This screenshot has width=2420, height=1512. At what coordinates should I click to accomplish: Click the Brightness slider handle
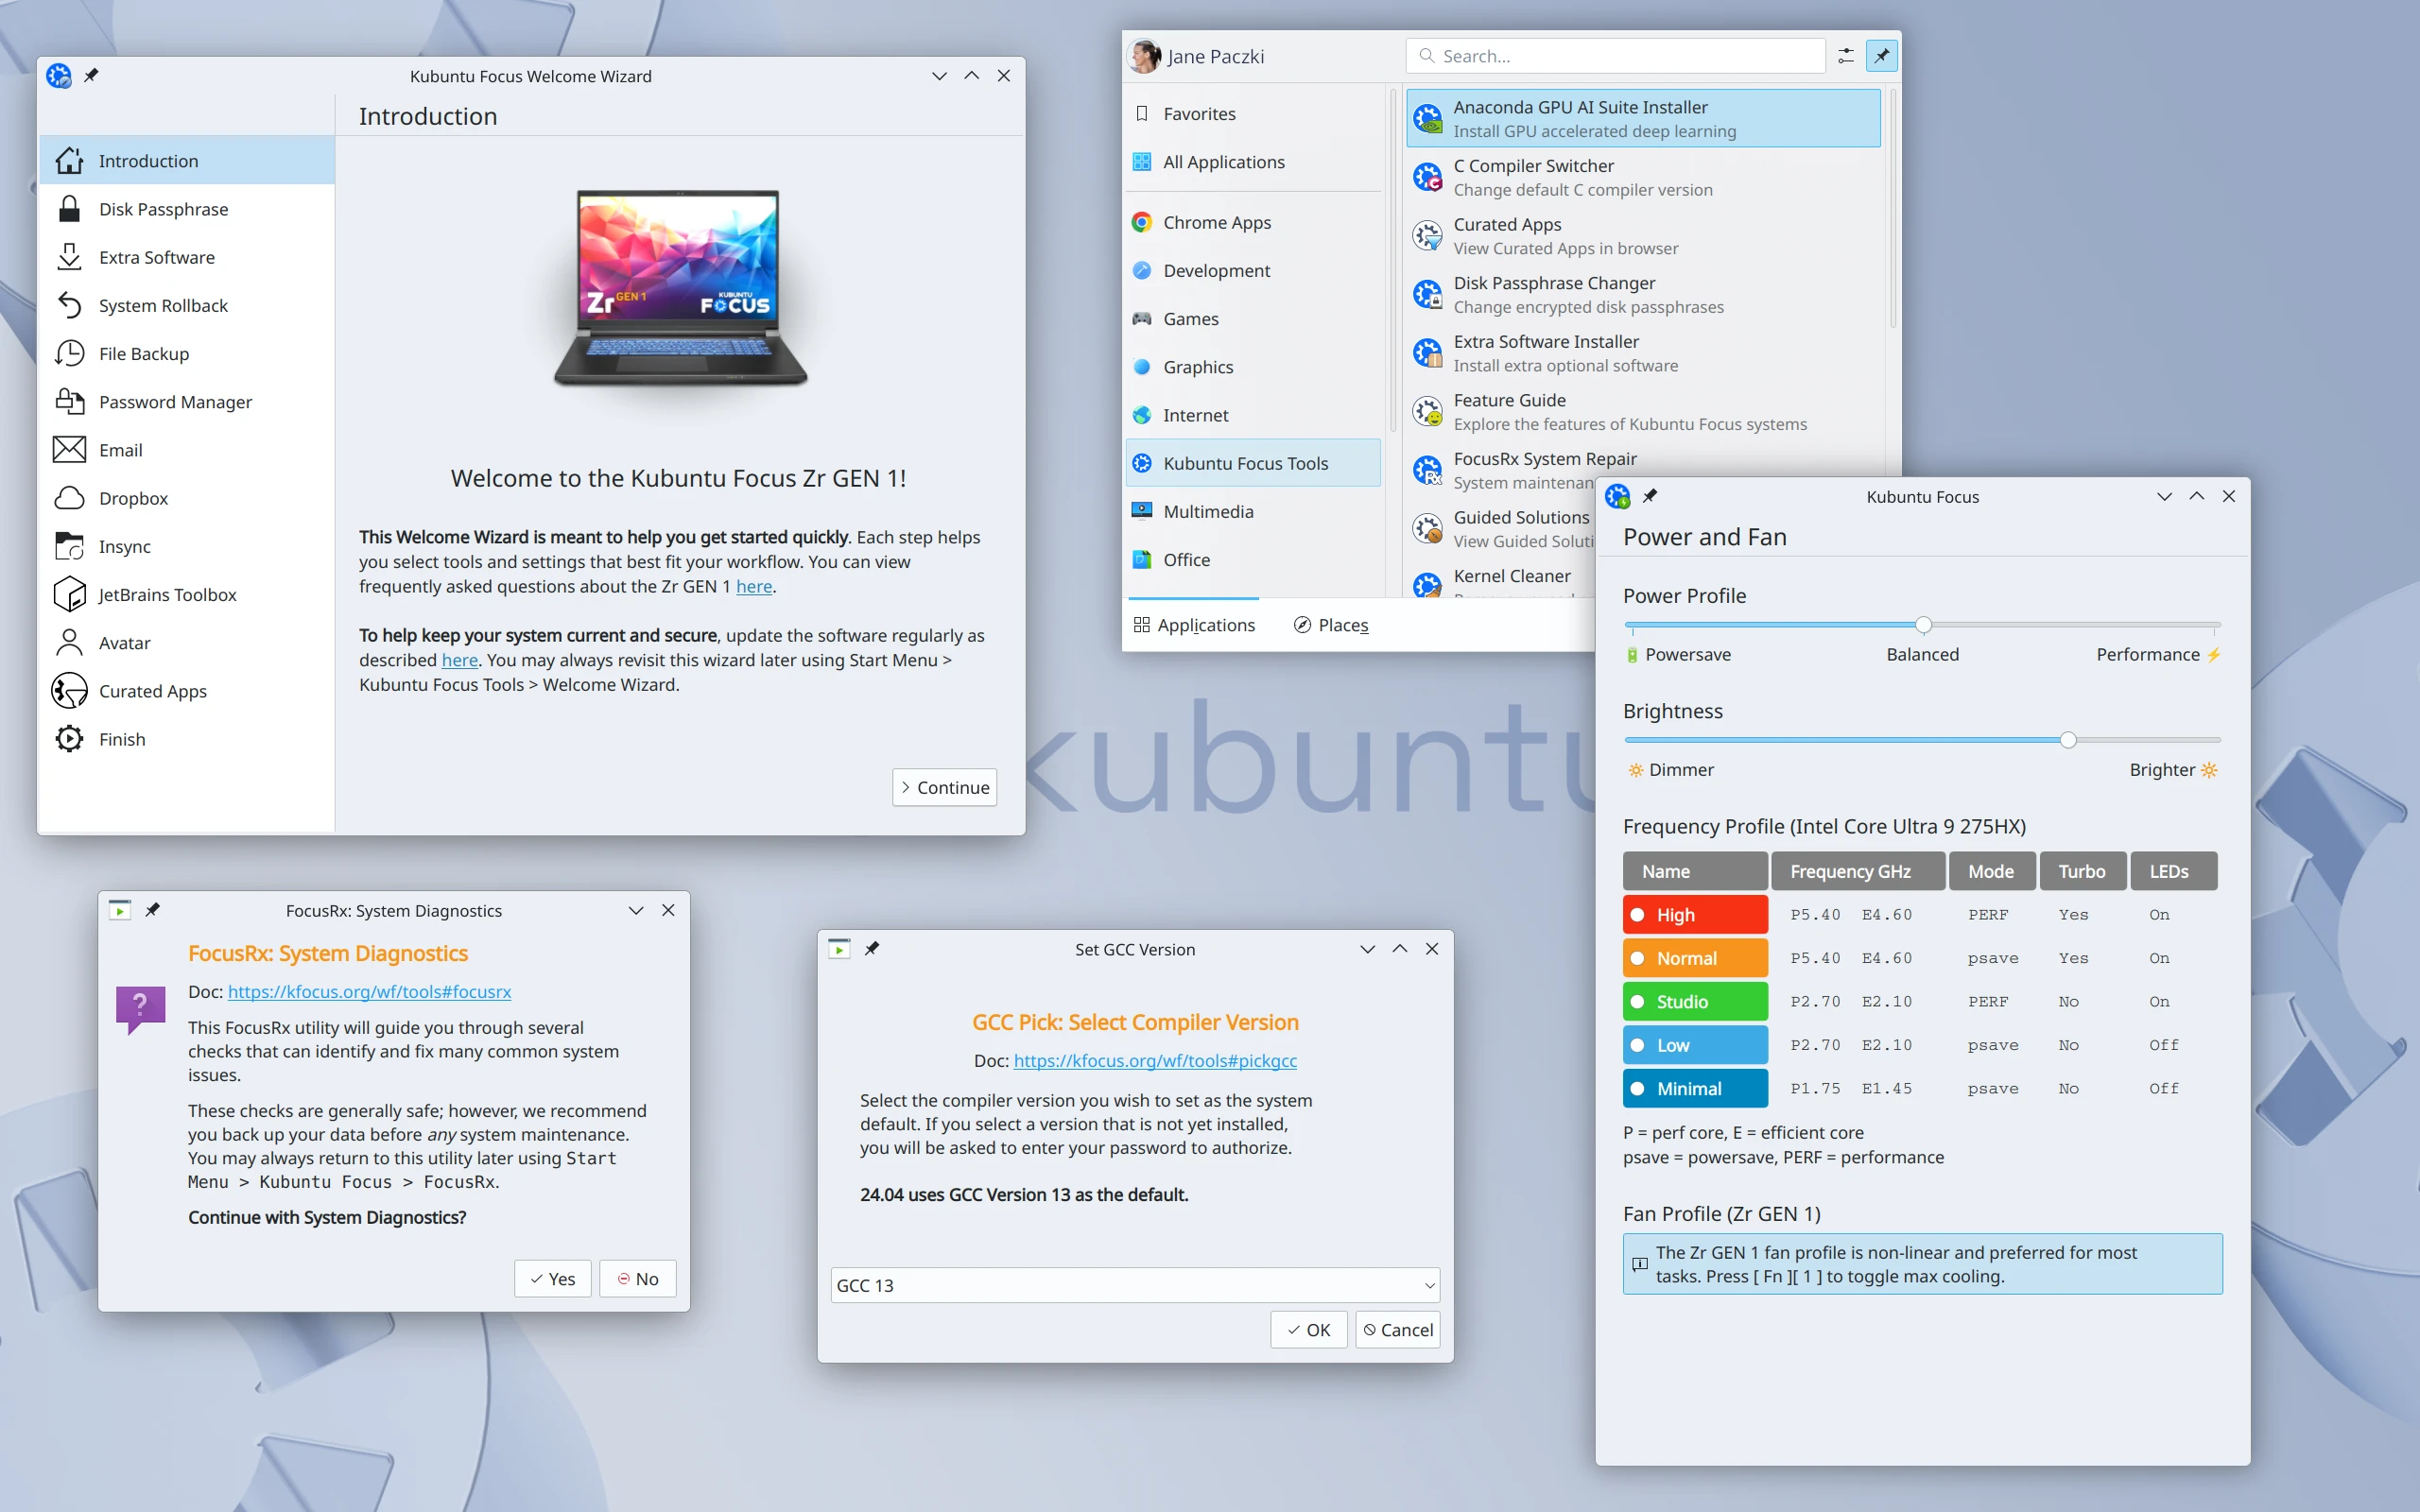pos(2068,740)
